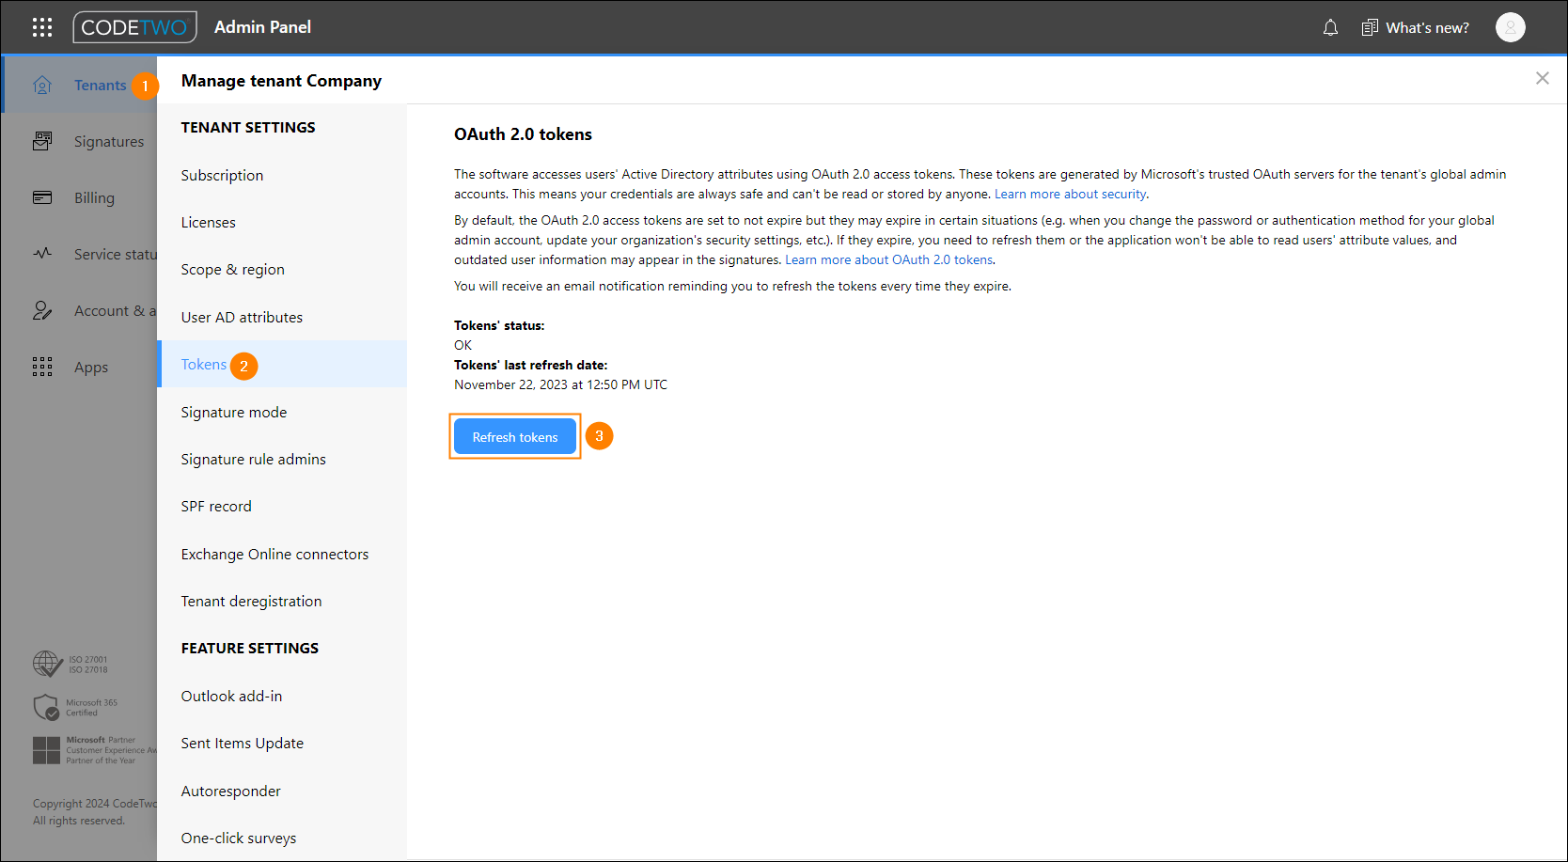Click the tokens' status OK value
This screenshot has width=1568, height=862.
point(463,345)
